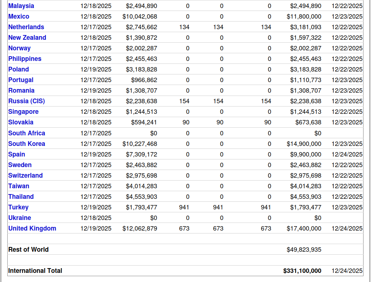377x282 pixels.
Task: Select the Rest of World amount $49,823,935
Action: tap(304, 250)
